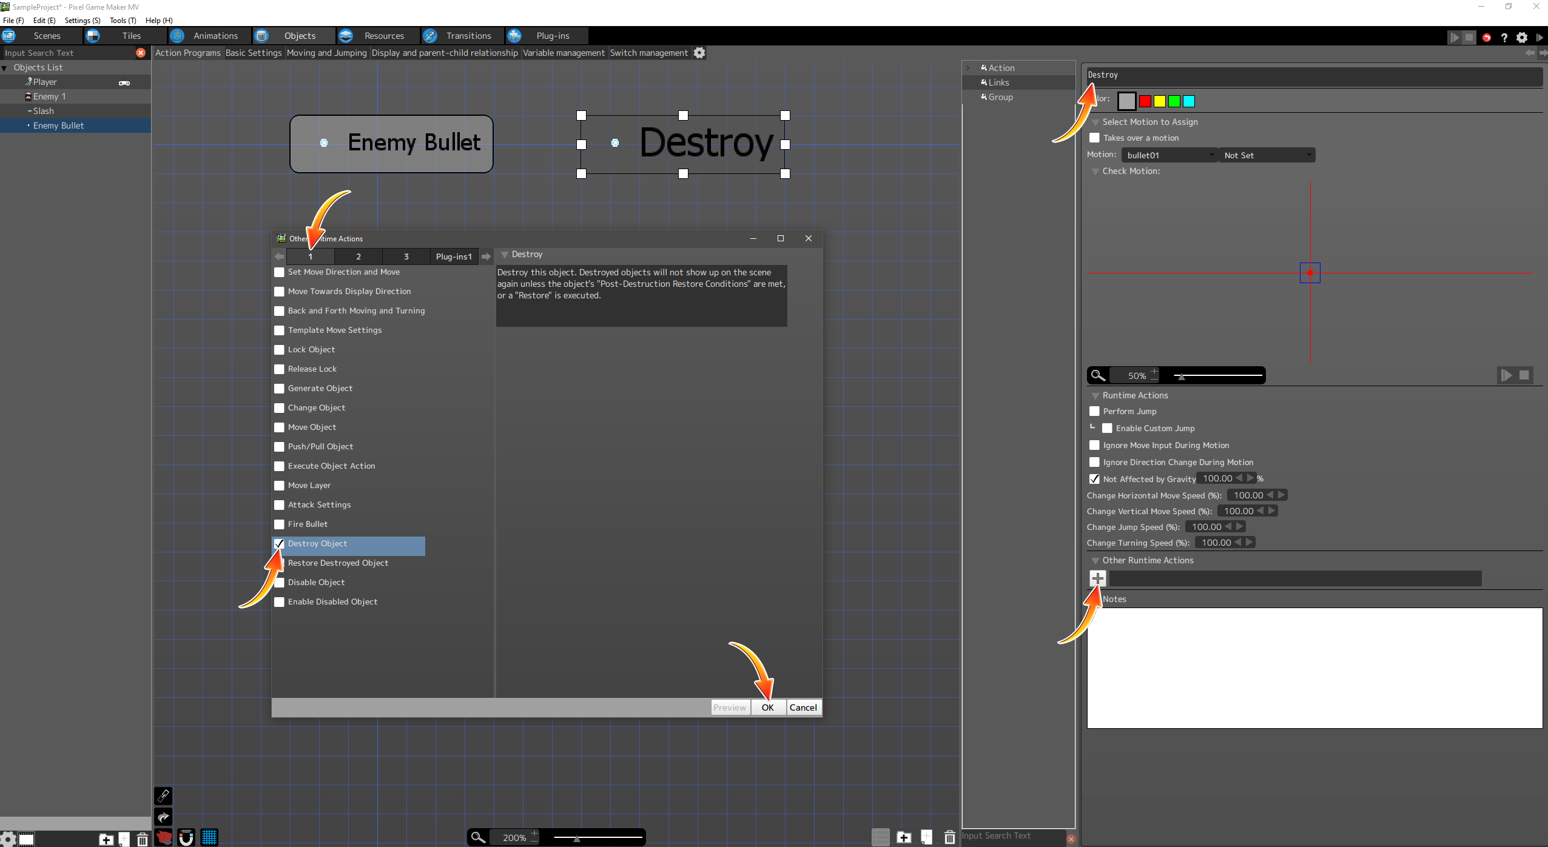This screenshot has height=847, width=1548.
Task: Select Enemy 1 in Objects List
Action: coord(50,96)
